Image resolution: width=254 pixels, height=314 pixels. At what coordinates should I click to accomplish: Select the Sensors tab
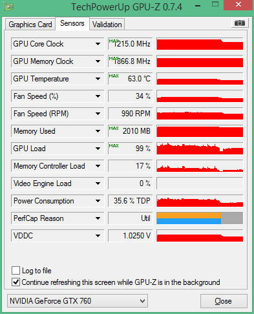click(x=72, y=23)
